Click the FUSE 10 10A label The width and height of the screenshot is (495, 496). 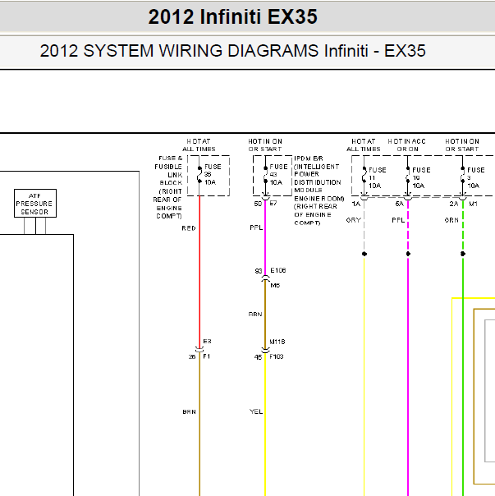coord(421,177)
